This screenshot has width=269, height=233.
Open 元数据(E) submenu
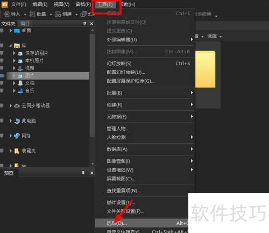coord(145,117)
